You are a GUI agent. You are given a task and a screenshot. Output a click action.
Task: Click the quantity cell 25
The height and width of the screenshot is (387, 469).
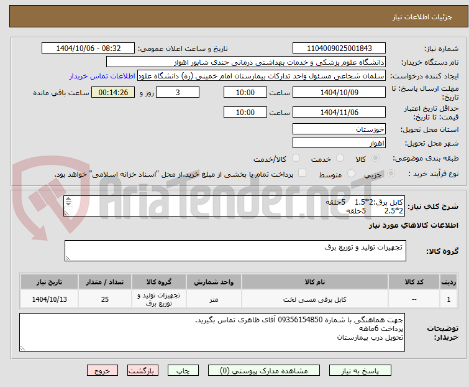click(105, 299)
